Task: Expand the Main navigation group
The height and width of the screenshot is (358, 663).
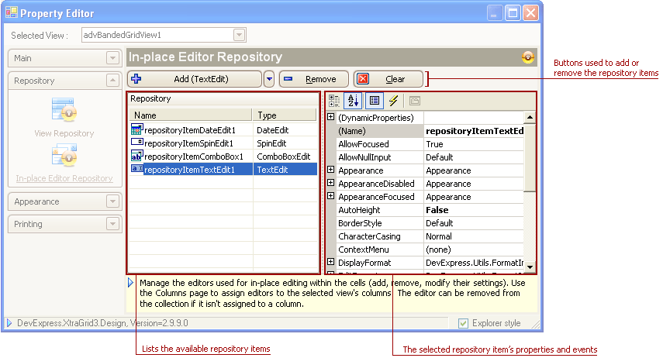Action: pos(112,58)
